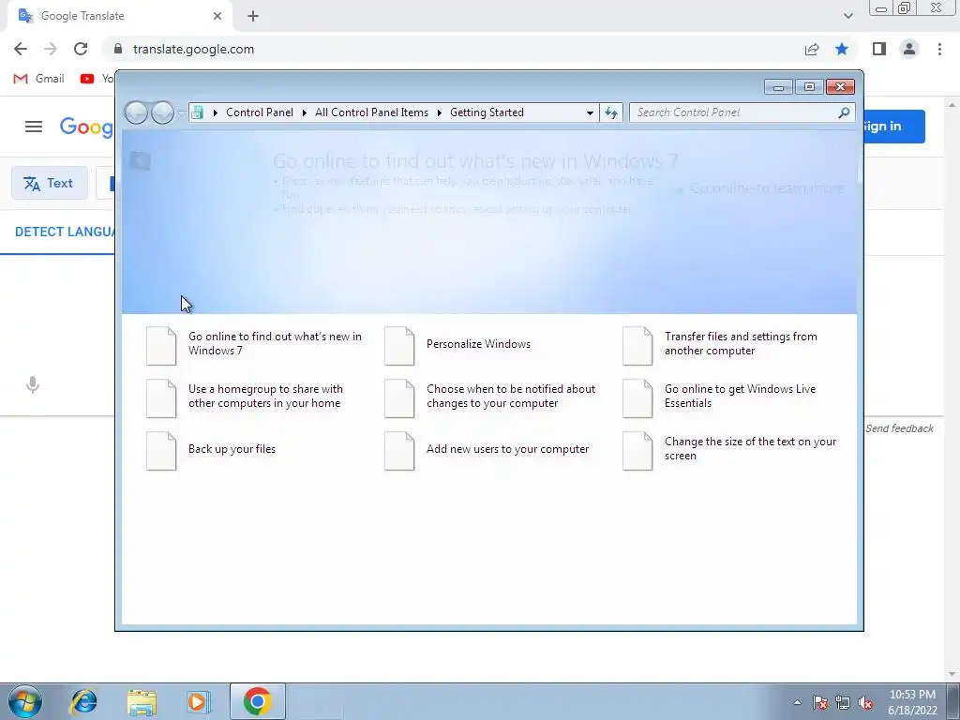Viewport: 960px width, 720px height.
Task: Click Control Panel in the breadcrumb
Action: [260, 112]
